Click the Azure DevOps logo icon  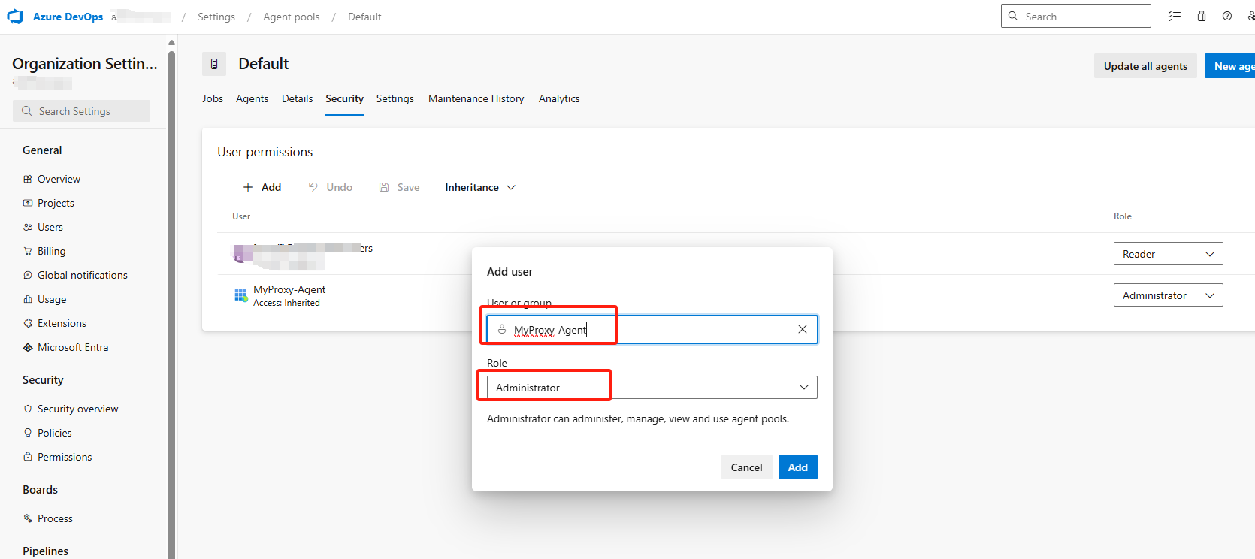[15, 17]
